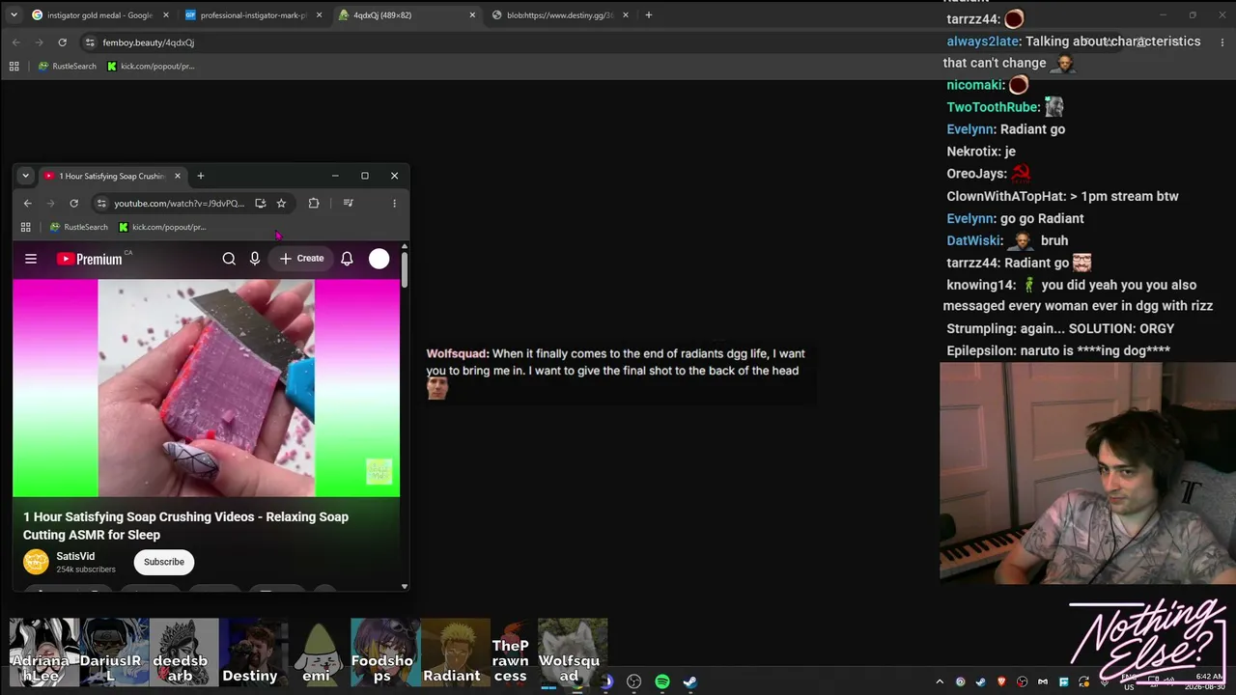The width and height of the screenshot is (1236, 695).
Task: Open YouTube guide hamburger menu
Action: [31, 259]
